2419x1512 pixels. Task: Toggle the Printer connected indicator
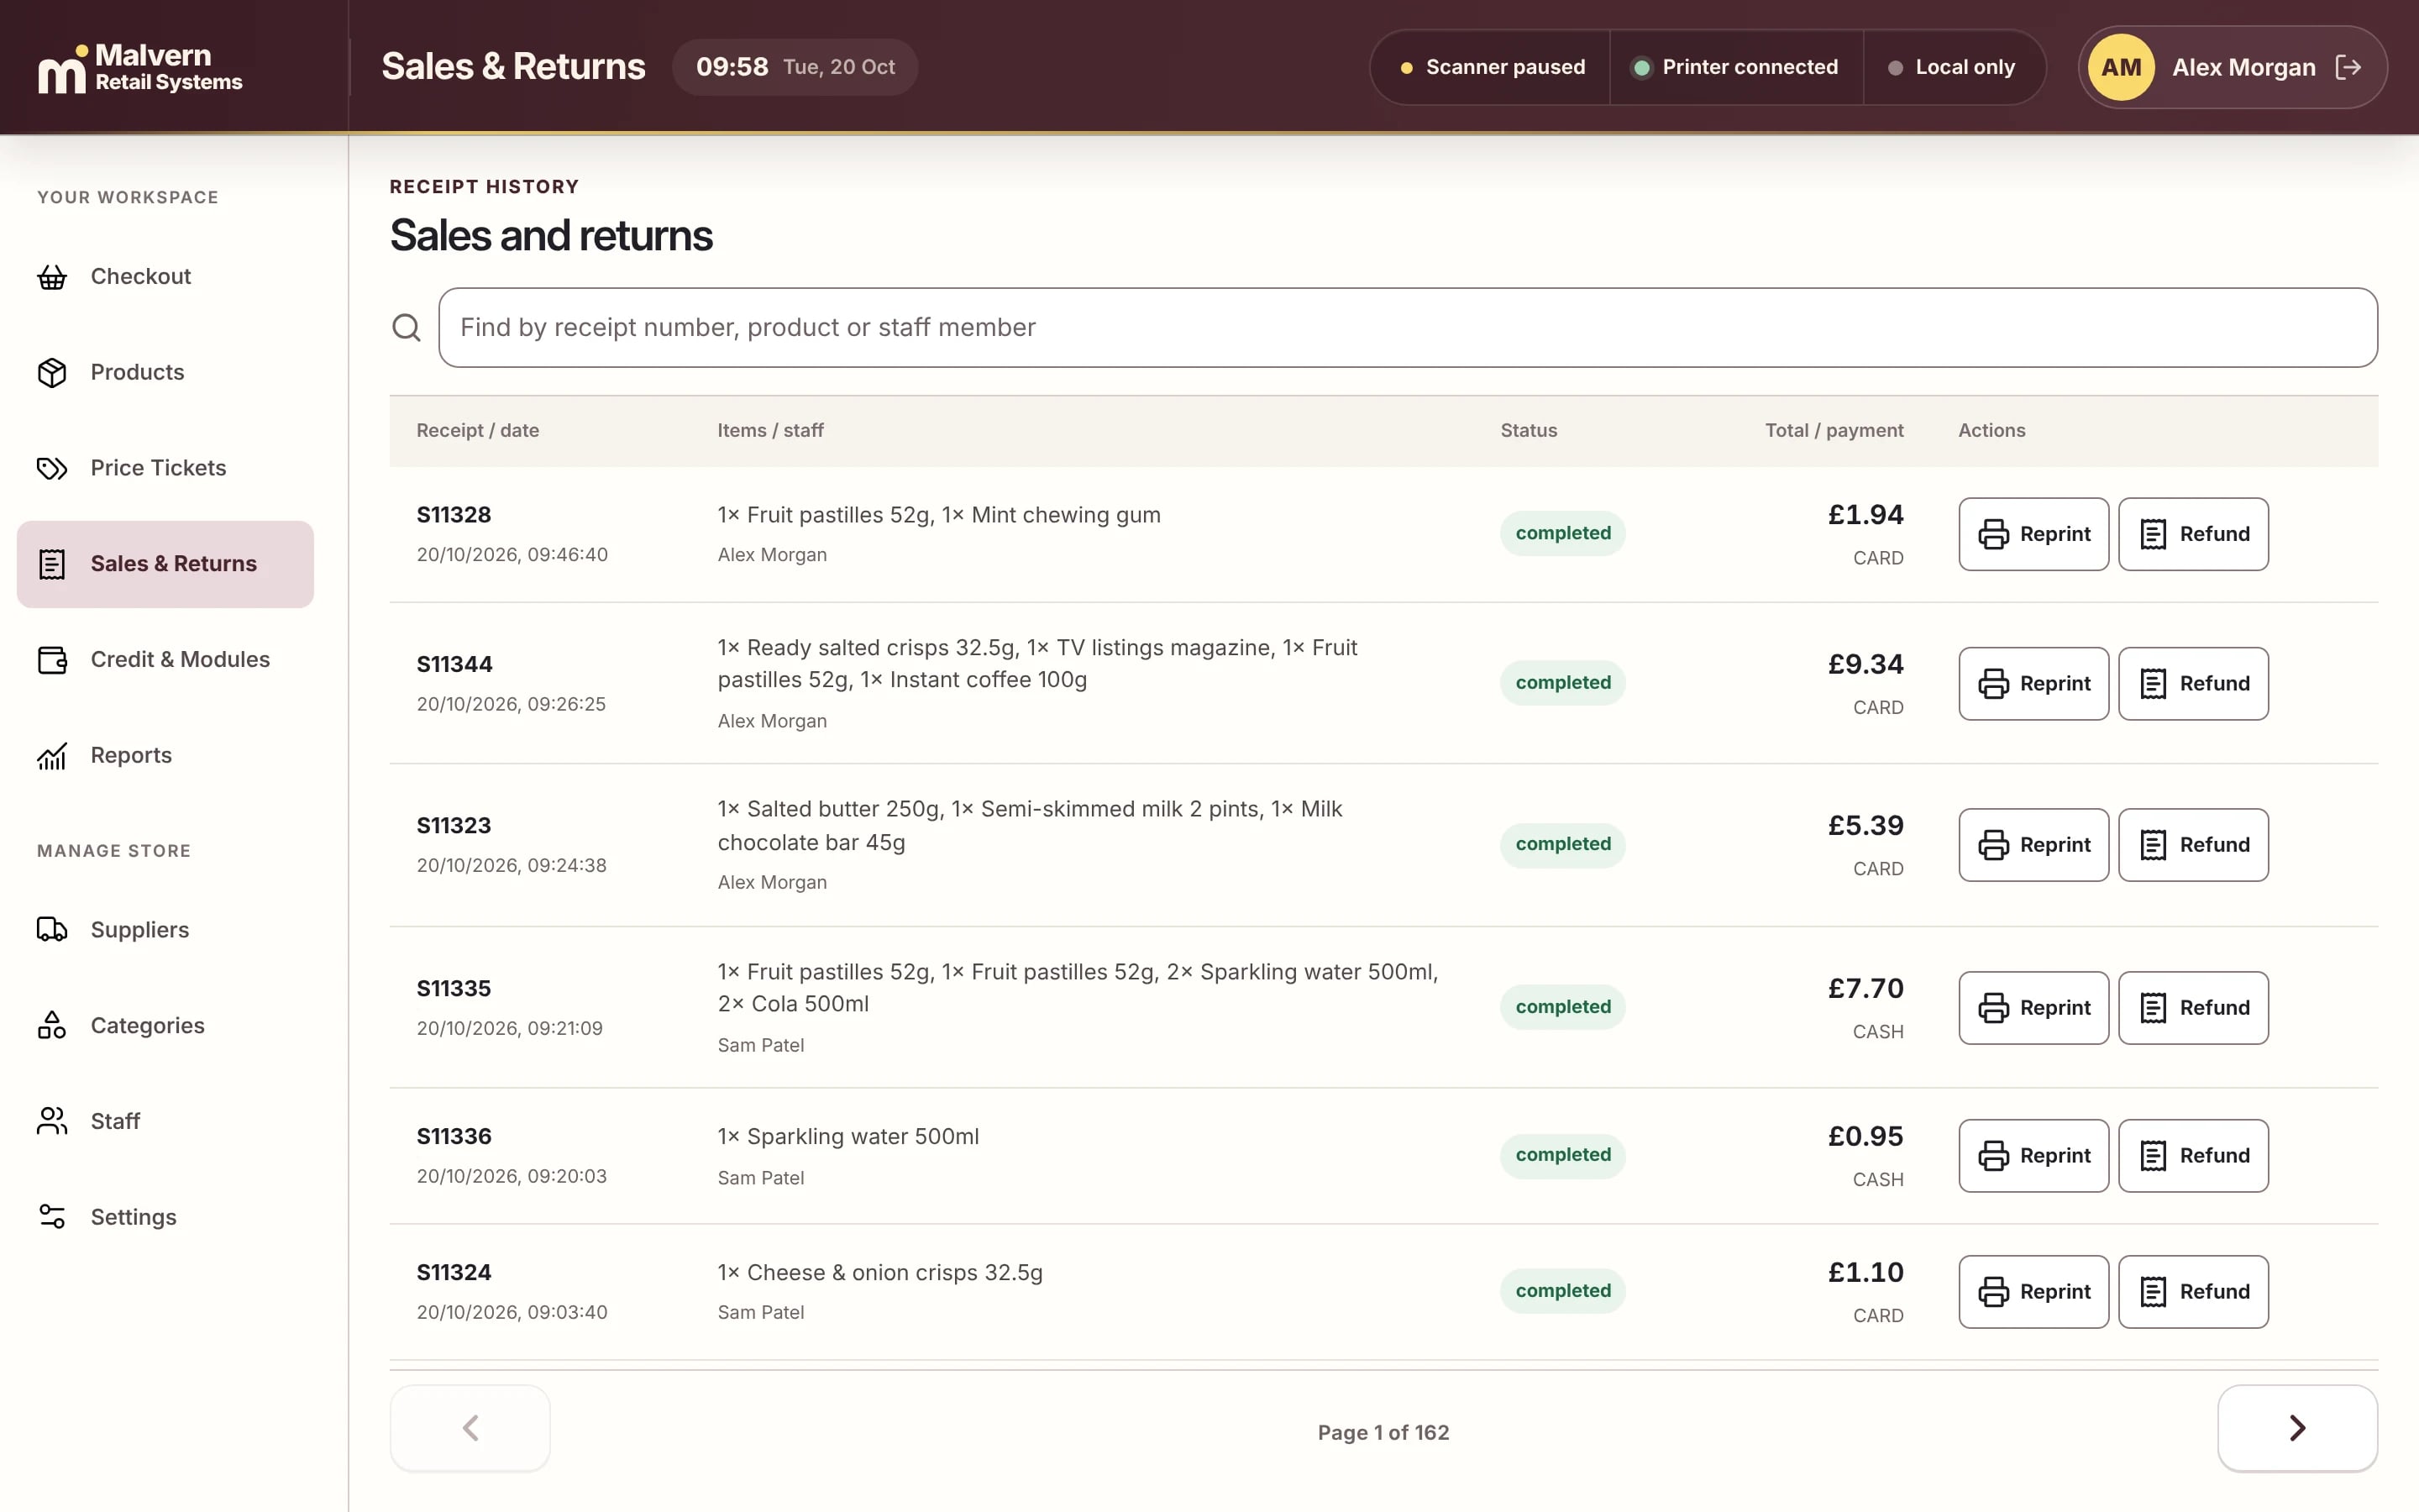tap(1736, 67)
